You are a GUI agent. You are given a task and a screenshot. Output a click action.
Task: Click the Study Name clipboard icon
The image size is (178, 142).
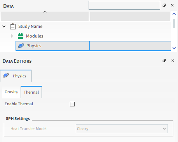(x=13, y=26)
